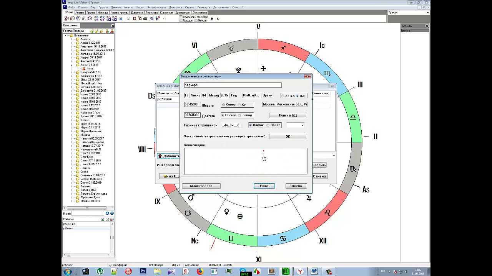Toggle the Подсказки объектов checkbox
Image resolution: width=492 pixels, height=276 pixels.
pyautogui.click(x=181, y=17)
